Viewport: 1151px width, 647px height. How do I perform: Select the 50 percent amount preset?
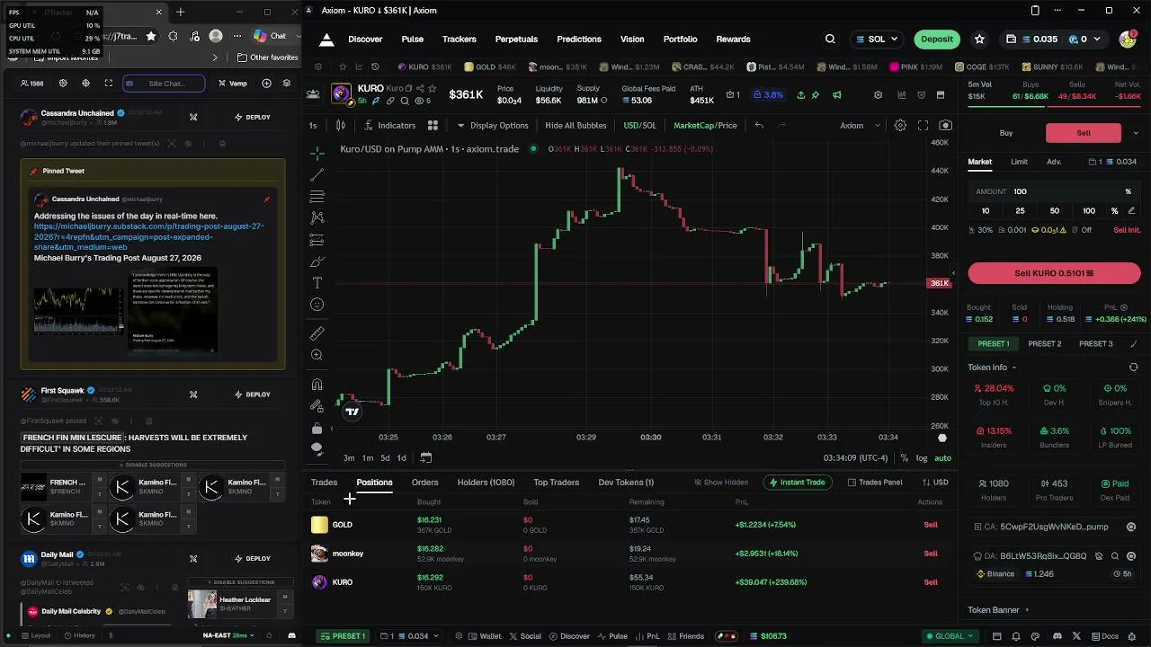point(1055,211)
